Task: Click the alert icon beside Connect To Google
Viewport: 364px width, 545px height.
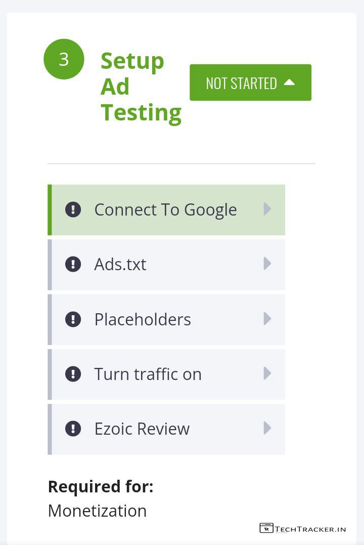Action: (x=73, y=209)
